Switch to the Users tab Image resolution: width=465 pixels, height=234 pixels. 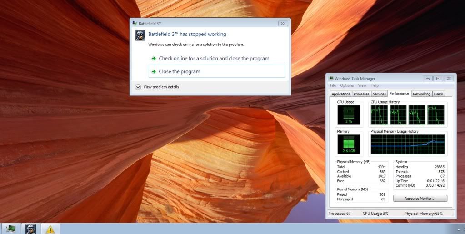(x=438, y=94)
